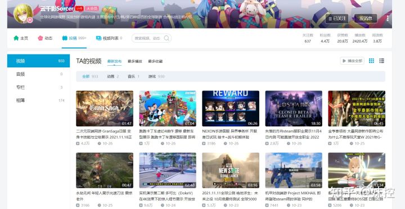Open the LOST ARK closed beta thumbnail
Viewport: 405px width, 209px height.
click(294, 108)
